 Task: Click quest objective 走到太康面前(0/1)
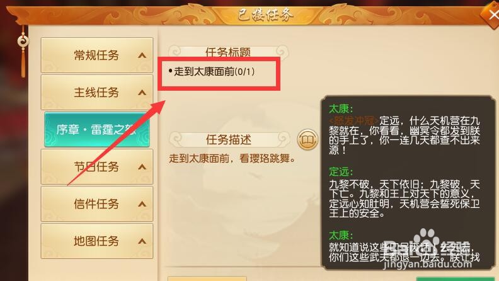tap(212, 72)
